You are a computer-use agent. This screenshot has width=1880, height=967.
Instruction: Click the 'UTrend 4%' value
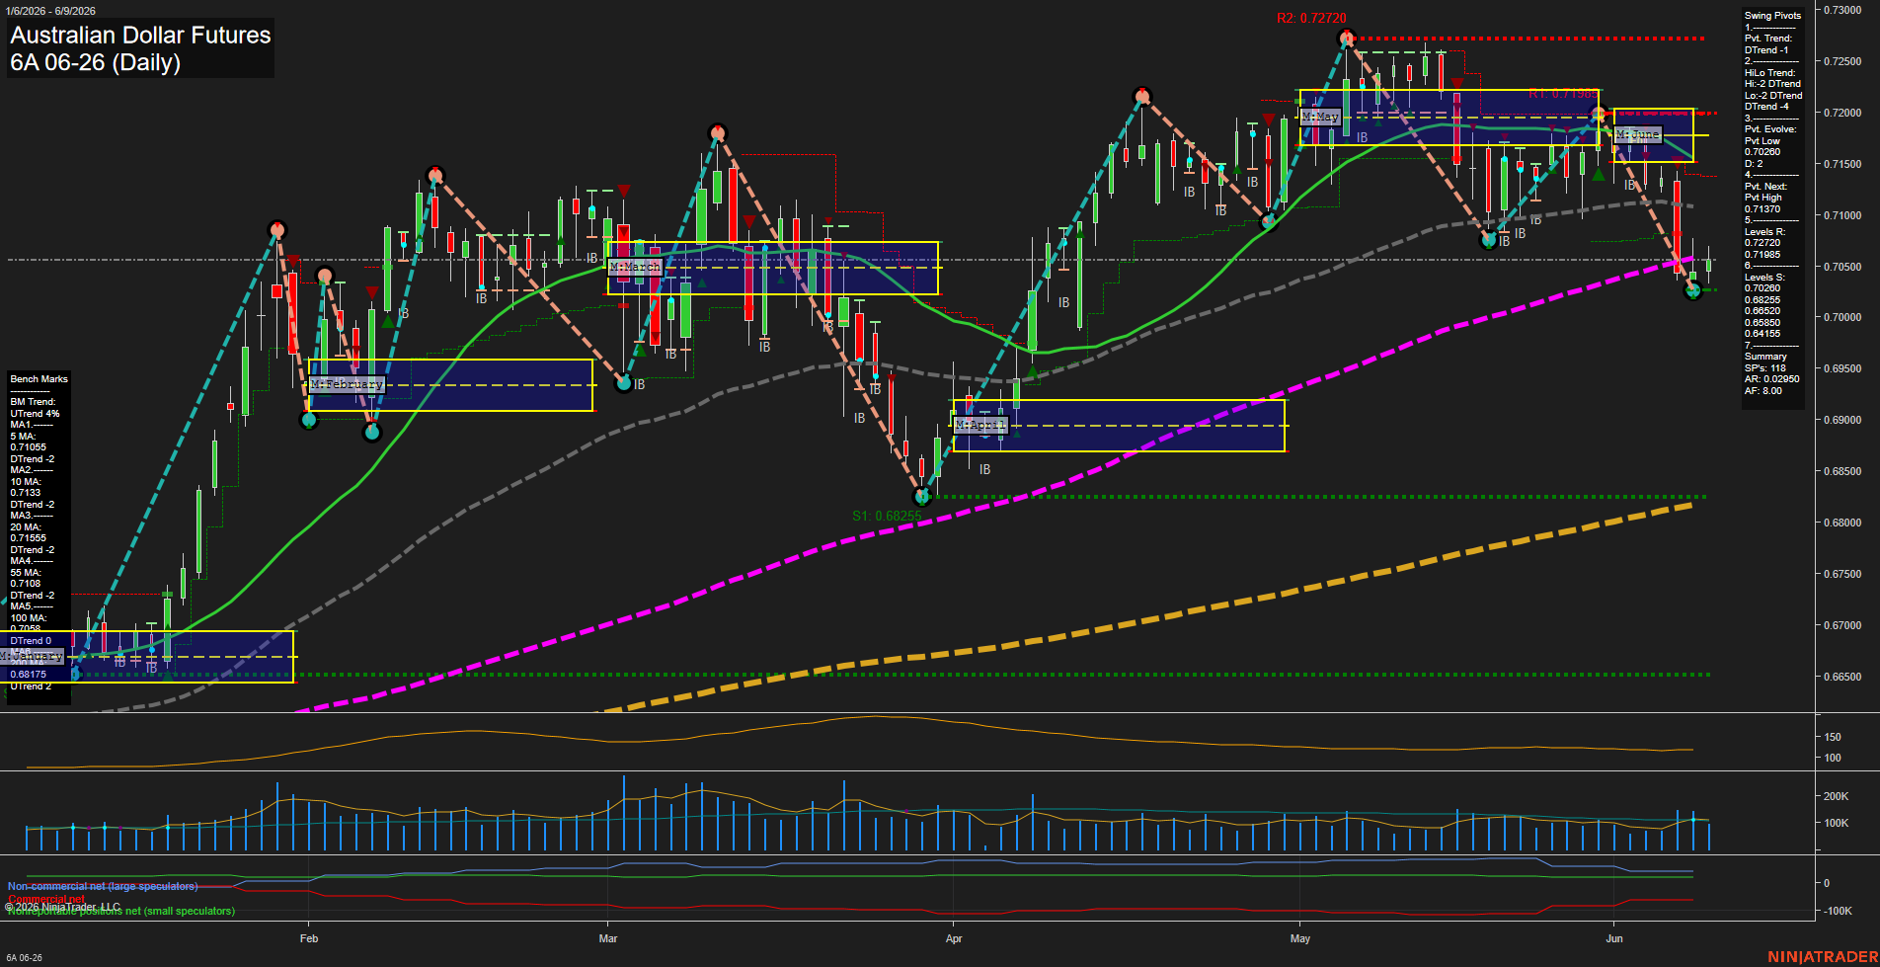tap(35, 414)
